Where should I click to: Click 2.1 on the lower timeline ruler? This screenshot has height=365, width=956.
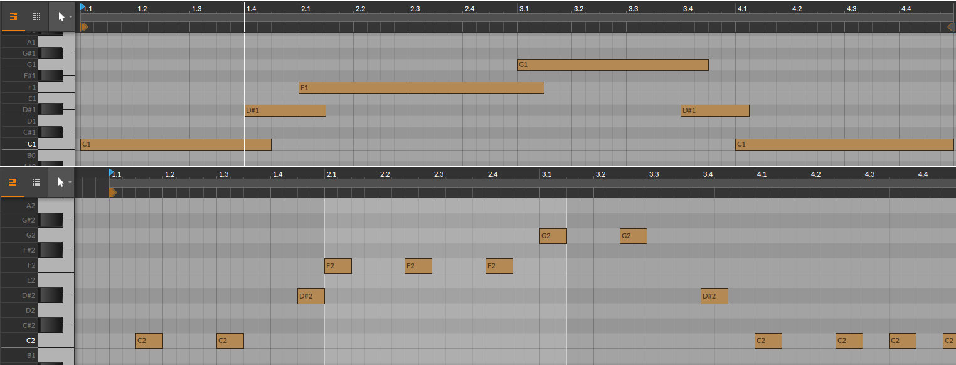point(331,174)
